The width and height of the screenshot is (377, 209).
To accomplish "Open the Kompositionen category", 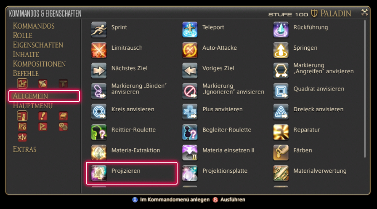I will point(40,64).
